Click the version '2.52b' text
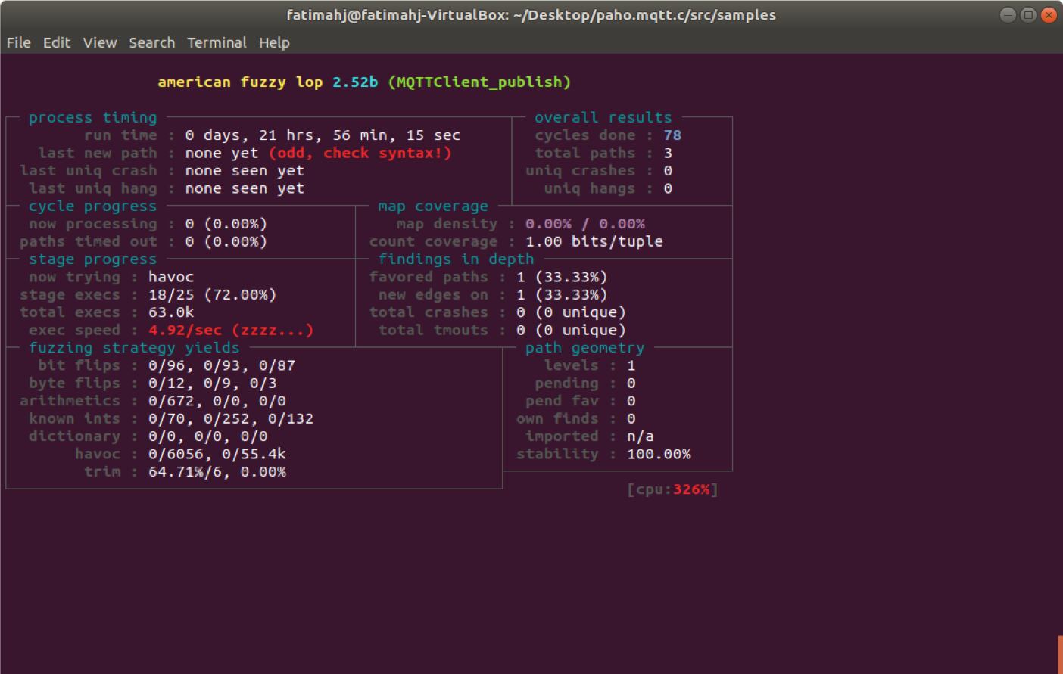This screenshot has width=1063, height=674. click(x=355, y=82)
